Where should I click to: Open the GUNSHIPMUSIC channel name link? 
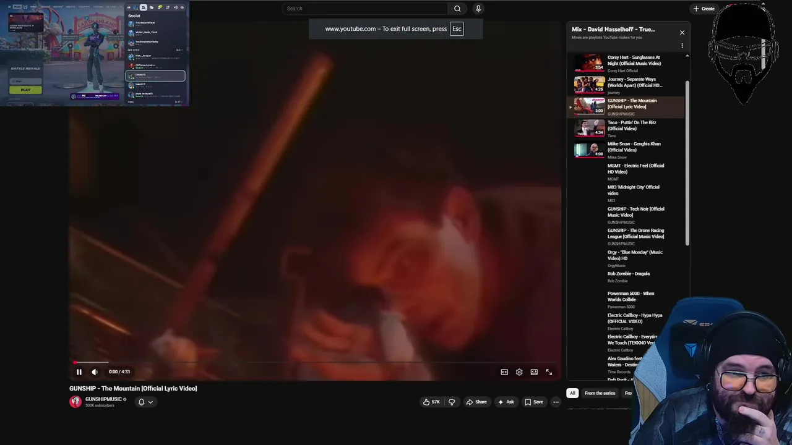[103, 399]
